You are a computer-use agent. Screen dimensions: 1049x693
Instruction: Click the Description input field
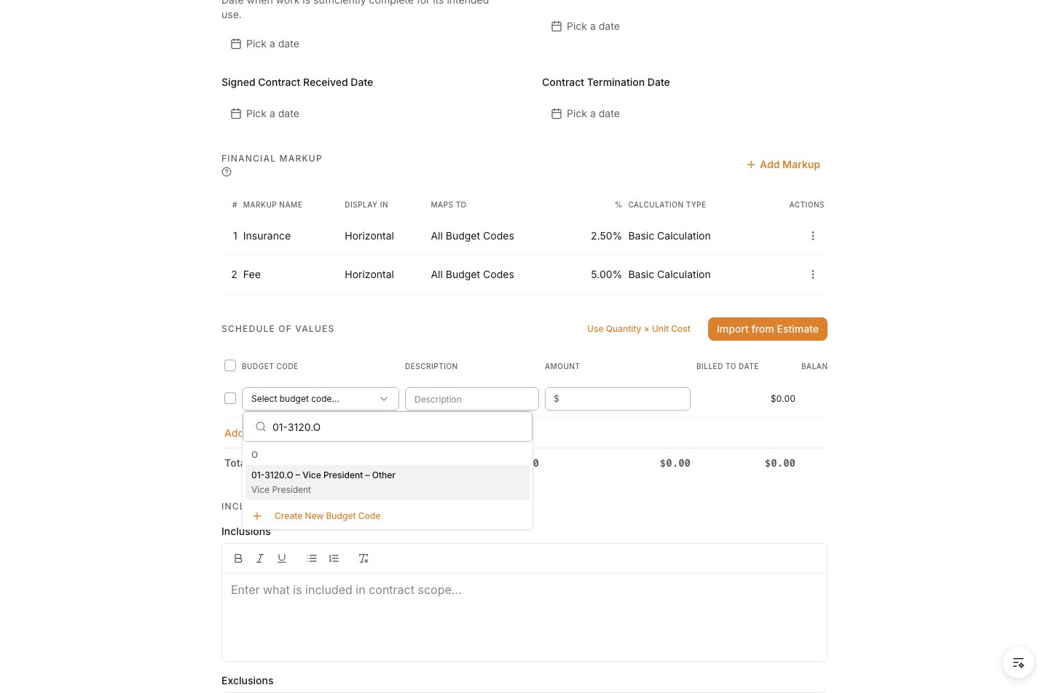(472, 399)
